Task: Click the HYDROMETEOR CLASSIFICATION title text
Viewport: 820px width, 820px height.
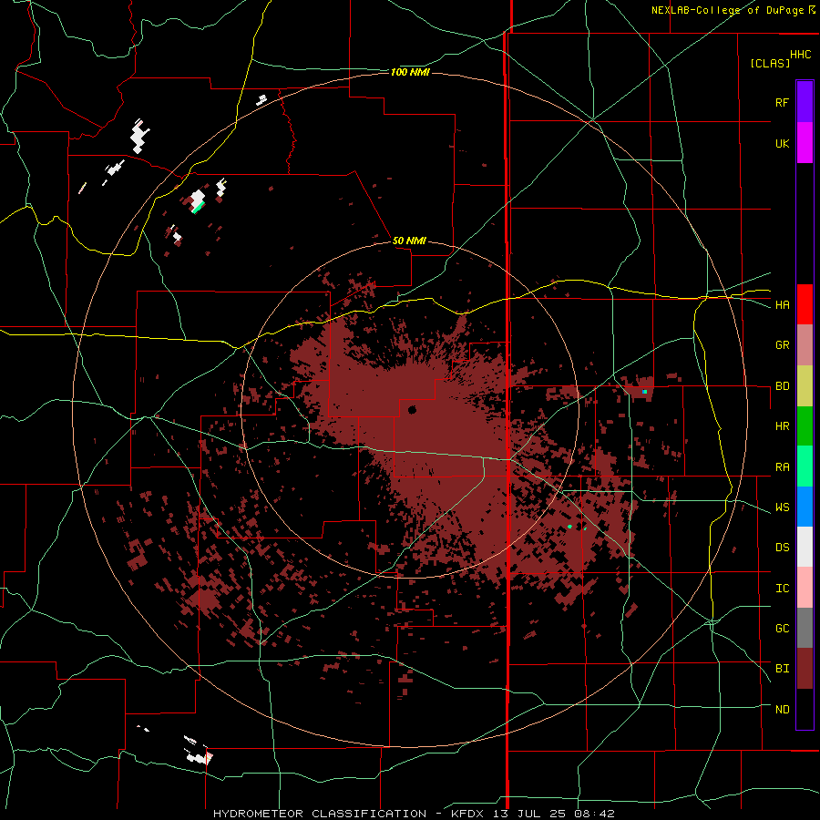Action: (320, 814)
